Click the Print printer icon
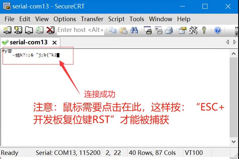The height and width of the screenshot is (159, 239). [169, 30]
